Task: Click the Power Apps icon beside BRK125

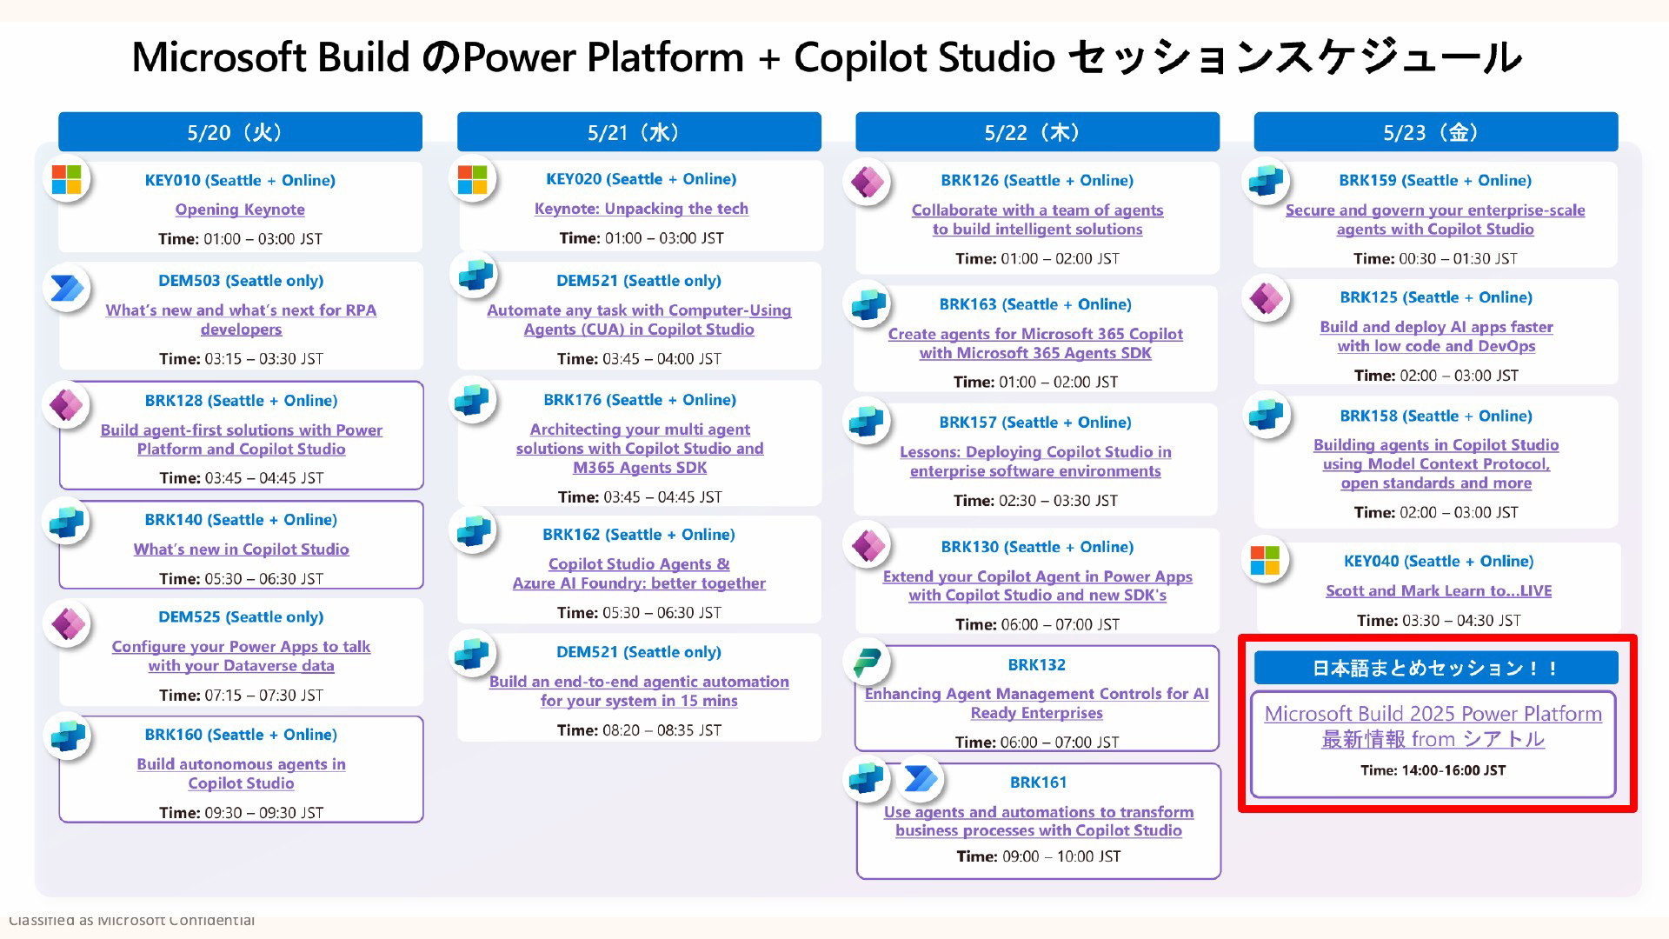Action: [x=1266, y=299]
